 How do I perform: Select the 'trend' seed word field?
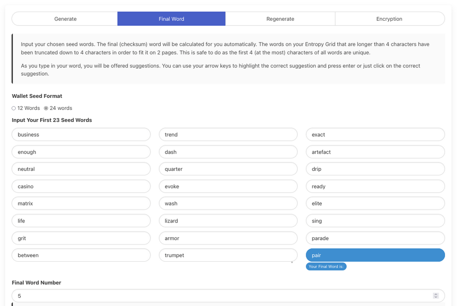[228, 134]
